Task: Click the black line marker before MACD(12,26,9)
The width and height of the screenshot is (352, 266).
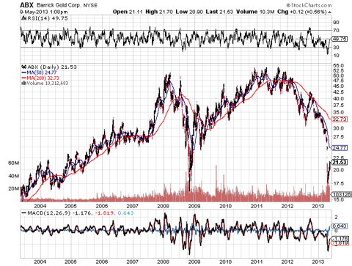Action: click(x=24, y=213)
